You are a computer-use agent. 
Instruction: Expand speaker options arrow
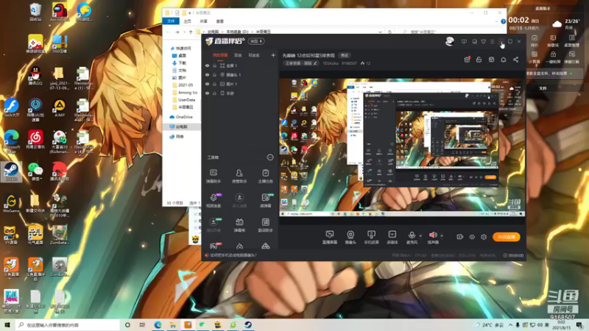click(441, 235)
